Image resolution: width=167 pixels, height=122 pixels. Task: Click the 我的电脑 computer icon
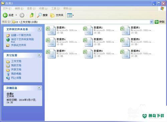(x=8, y=74)
